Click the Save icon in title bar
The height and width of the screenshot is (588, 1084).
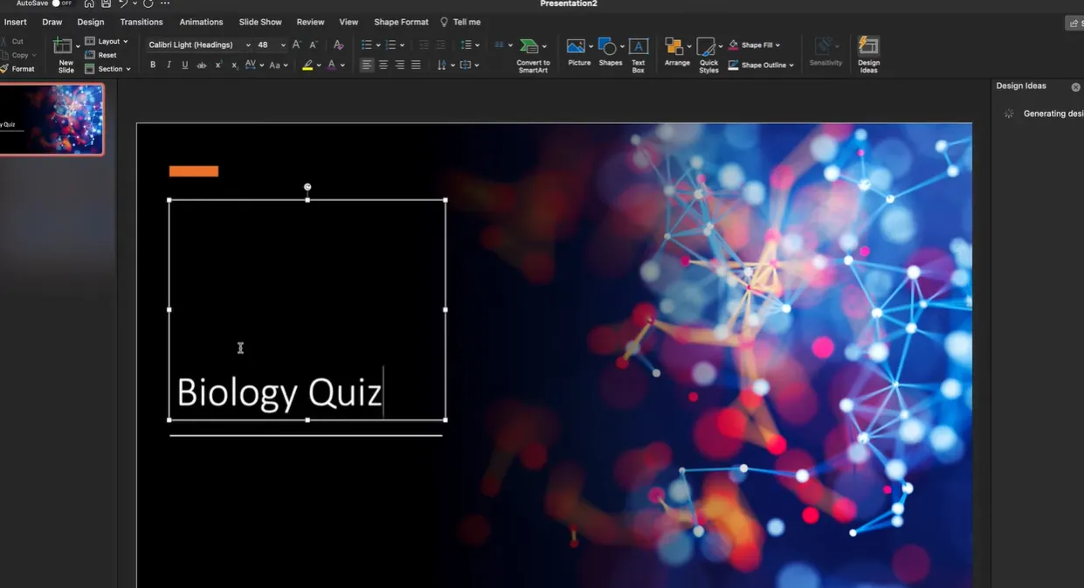click(106, 3)
